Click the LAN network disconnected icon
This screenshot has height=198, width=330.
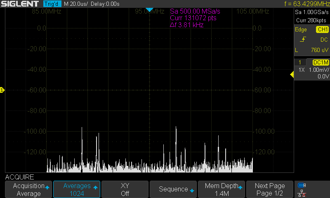pos(302,193)
